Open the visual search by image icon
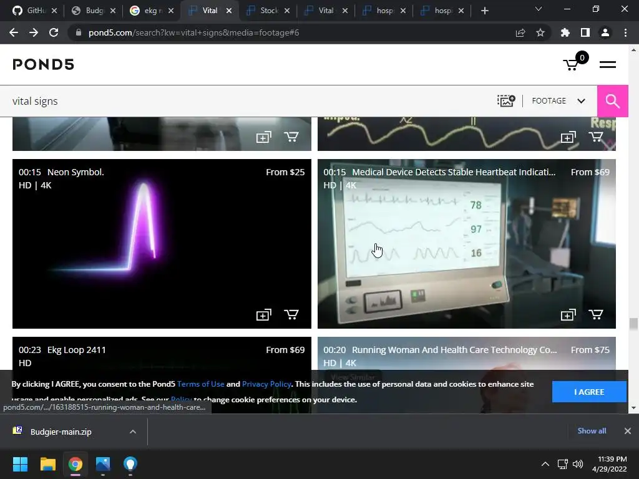 click(x=506, y=100)
